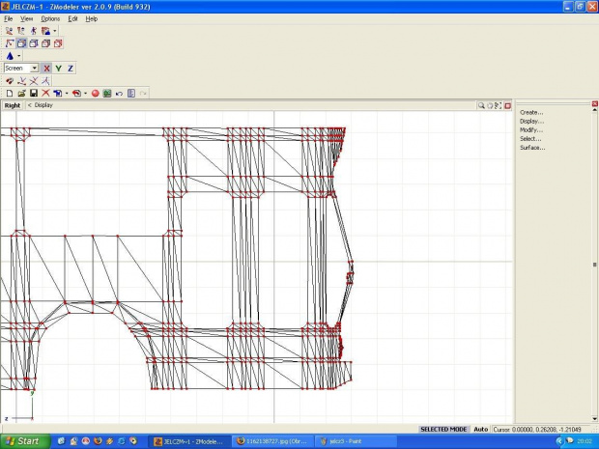The image size is (599, 449).
Task: Open the Options menu
Action: [50, 18]
